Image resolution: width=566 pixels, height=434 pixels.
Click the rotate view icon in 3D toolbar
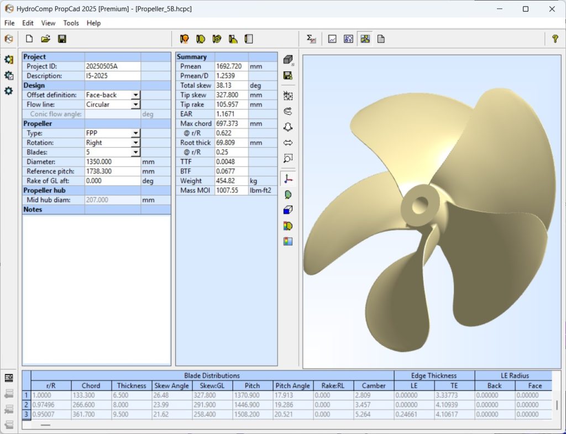pyautogui.click(x=287, y=111)
